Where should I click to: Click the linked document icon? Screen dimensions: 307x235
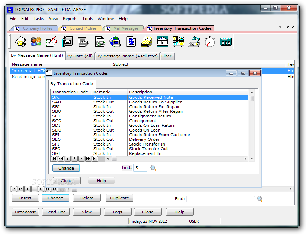100,42
